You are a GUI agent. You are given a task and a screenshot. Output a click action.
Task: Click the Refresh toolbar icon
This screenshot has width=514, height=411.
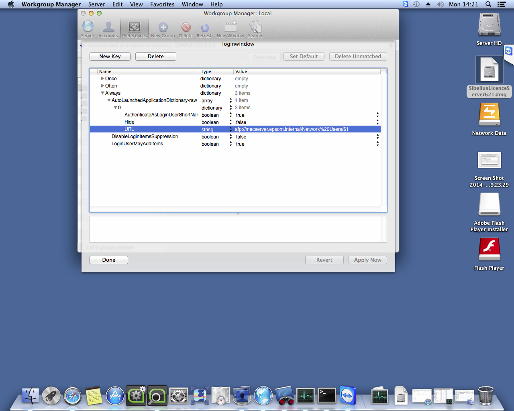204,29
